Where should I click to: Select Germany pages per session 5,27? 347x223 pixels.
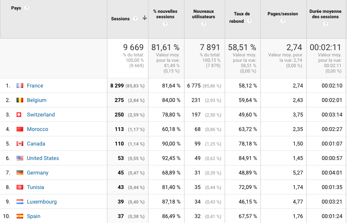coord(298,172)
